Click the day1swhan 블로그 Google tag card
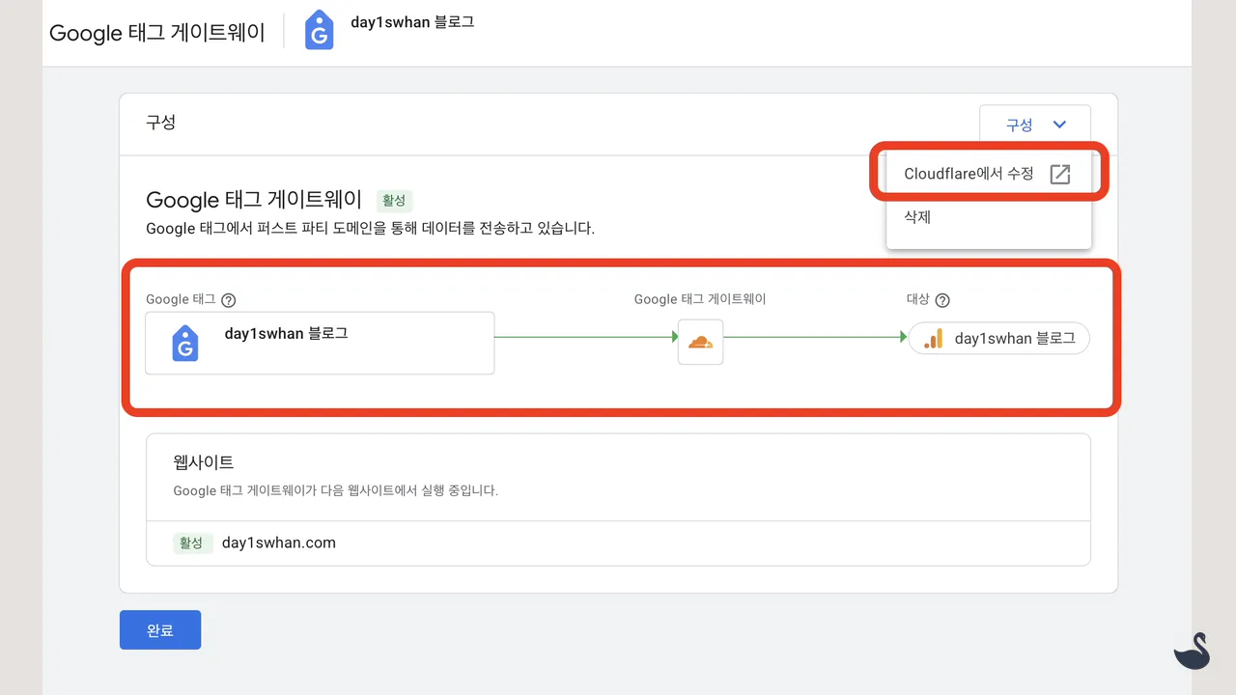 pos(320,343)
